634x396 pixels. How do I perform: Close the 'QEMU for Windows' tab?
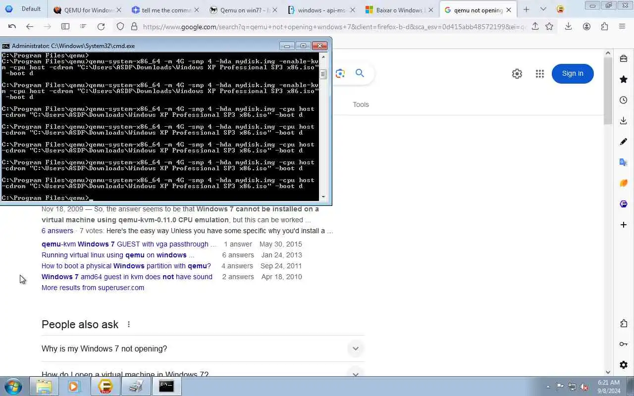point(118,10)
